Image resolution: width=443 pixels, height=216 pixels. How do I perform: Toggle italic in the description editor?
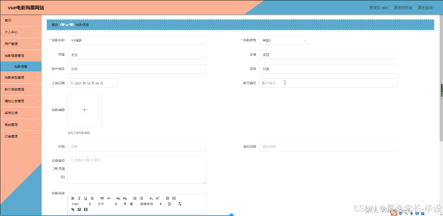(79, 198)
